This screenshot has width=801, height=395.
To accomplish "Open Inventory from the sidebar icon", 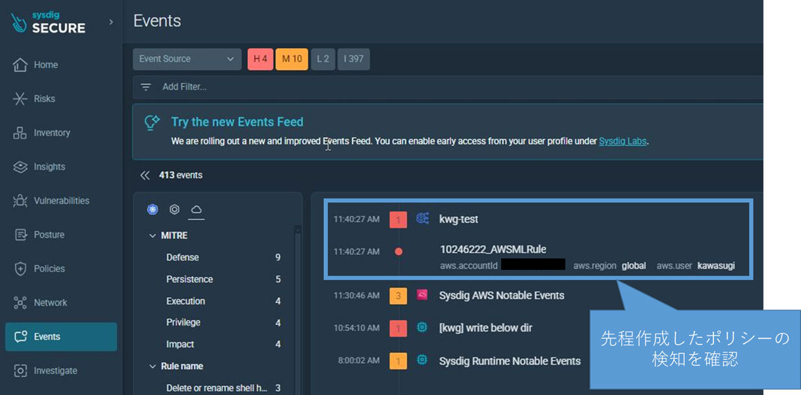I will (x=20, y=133).
